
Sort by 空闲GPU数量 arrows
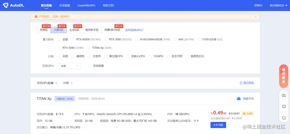[56, 83]
